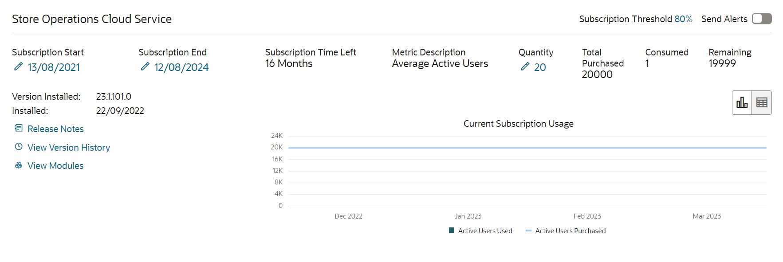Click the Release Notes document icon

tap(19, 128)
